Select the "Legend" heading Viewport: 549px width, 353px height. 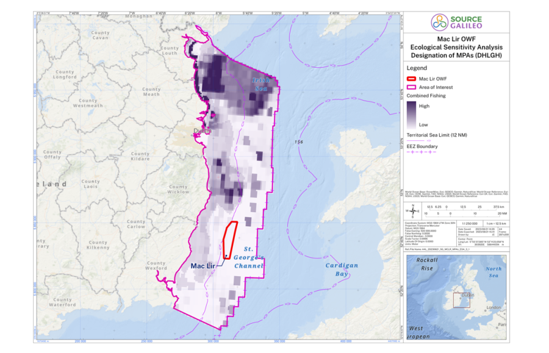pos(417,68)
